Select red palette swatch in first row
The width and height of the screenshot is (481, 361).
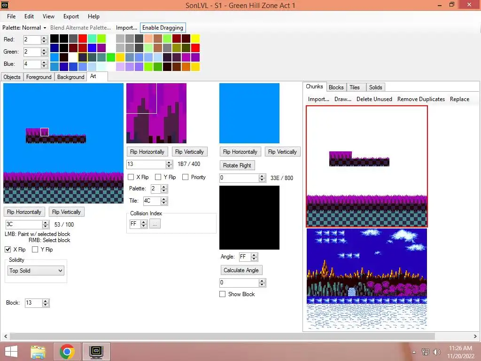83,39
